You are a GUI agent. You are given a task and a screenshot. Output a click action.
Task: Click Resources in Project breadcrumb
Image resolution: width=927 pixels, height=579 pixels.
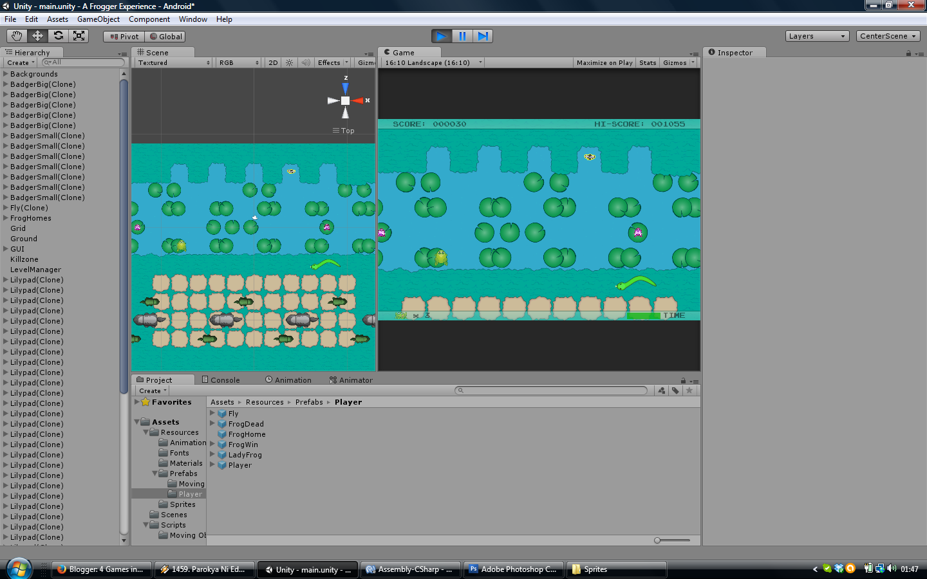tap(265, 402)
